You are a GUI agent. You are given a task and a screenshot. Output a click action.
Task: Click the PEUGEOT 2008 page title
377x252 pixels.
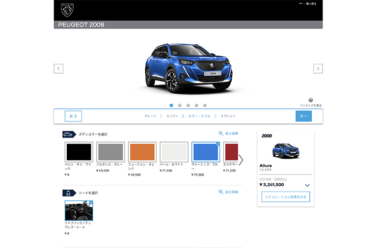click(81, 25)
